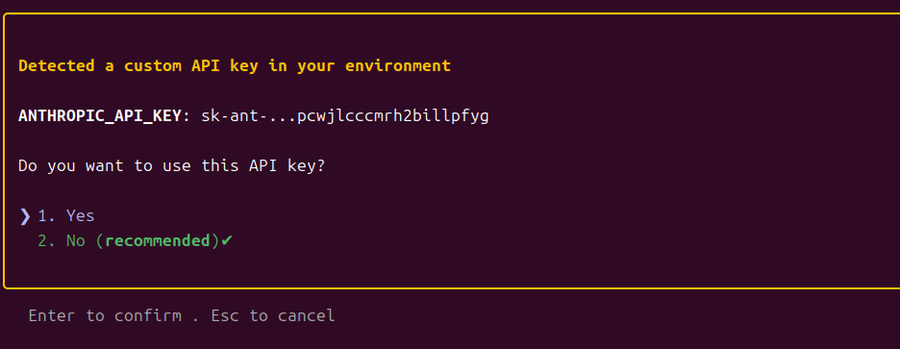Click the Do you want to use question
Screen dimensions: 900x349
coord(171,166)
